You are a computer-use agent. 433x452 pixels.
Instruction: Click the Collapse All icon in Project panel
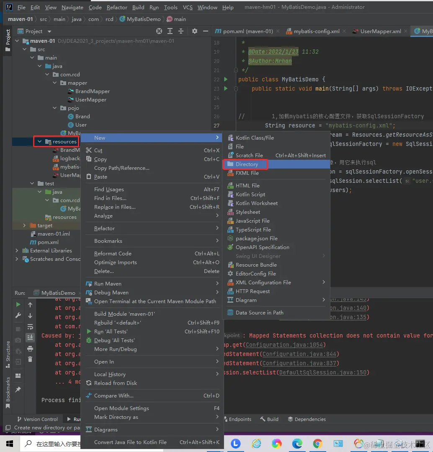(x=181, y=31)
